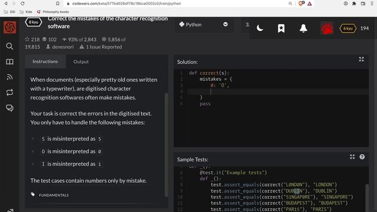Click the 93% of 2,843 satisfaction rating
The width and height of the screenshot is (377, 212).
79,39
